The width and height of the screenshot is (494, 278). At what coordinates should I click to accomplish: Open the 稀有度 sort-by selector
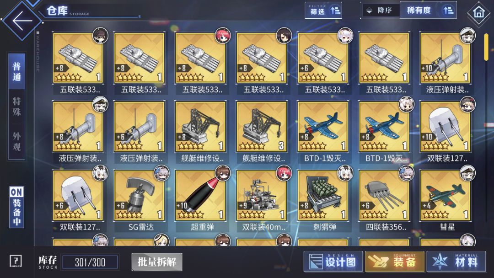tap(428, 11)
